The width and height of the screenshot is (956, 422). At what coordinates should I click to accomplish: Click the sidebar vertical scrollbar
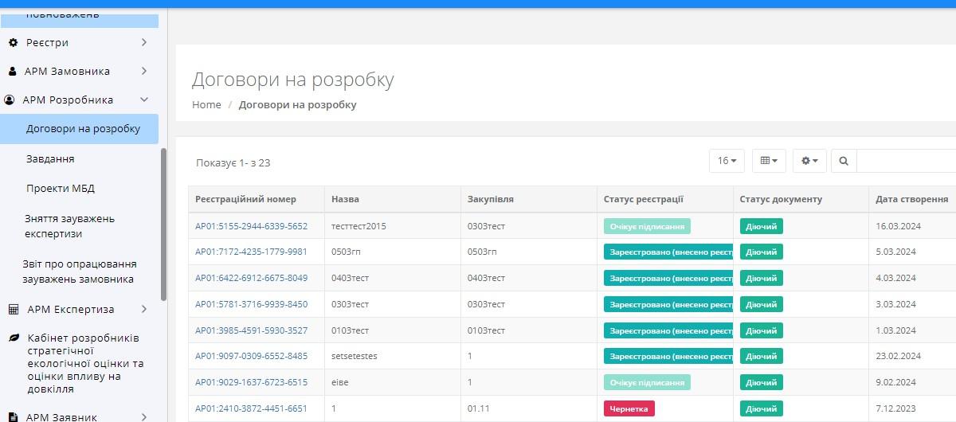coord(164,223)
